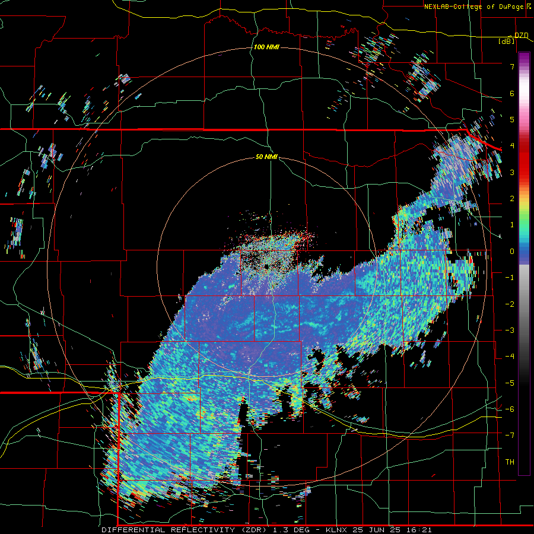534x534 pixels.
Task: Click the "-7" scale label
Action: 510,436
